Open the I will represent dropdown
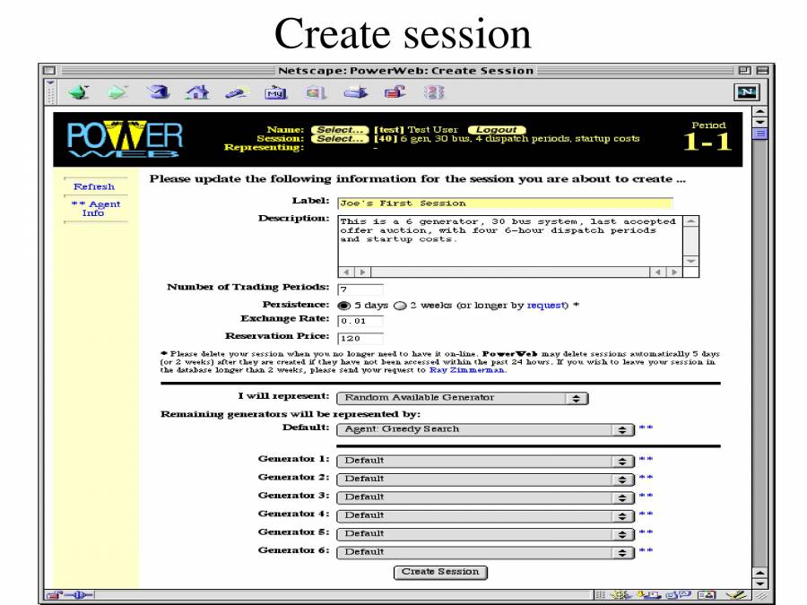The width and height of the screenshot is (807, 605). [462, 397]
